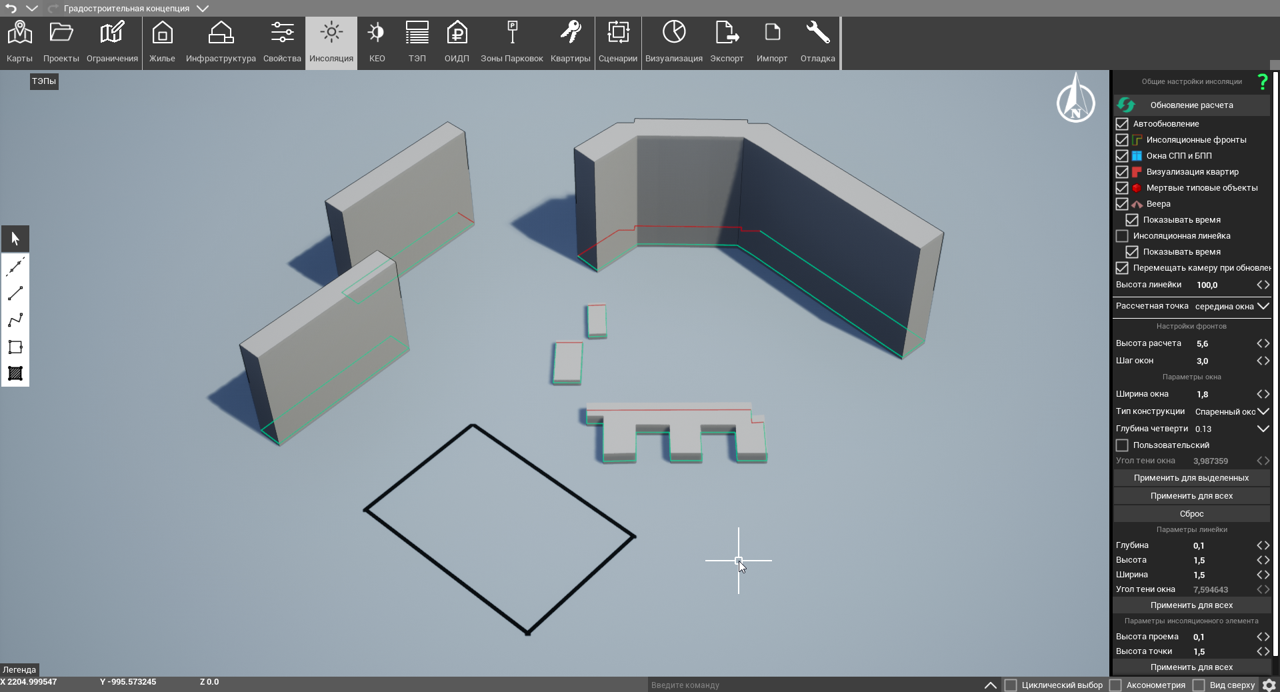The width and height of the screenshot is (1280, 692).
Task: Adjust Высота проема stepper arrows
Action: 1263,637
